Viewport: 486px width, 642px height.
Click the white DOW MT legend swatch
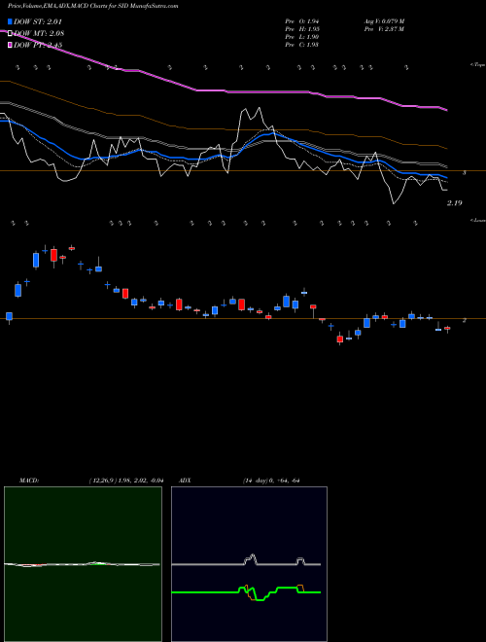coord(11,33)
